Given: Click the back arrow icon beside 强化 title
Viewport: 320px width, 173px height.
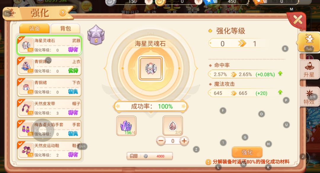Looking at the screenshot, I should [10, 13].
